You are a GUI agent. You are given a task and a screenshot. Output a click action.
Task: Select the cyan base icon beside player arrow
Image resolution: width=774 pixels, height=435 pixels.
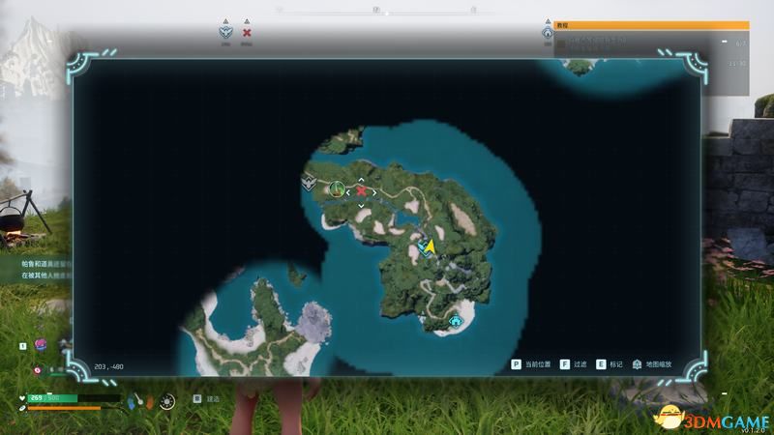[x=423, y=247]
